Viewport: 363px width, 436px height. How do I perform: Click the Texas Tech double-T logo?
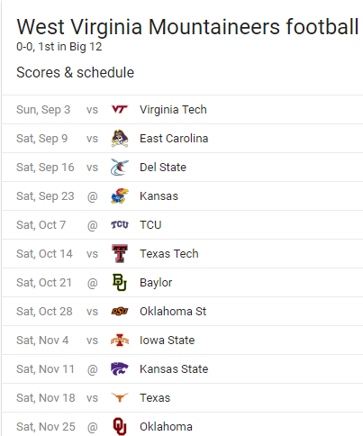click(x=120, y=254)
